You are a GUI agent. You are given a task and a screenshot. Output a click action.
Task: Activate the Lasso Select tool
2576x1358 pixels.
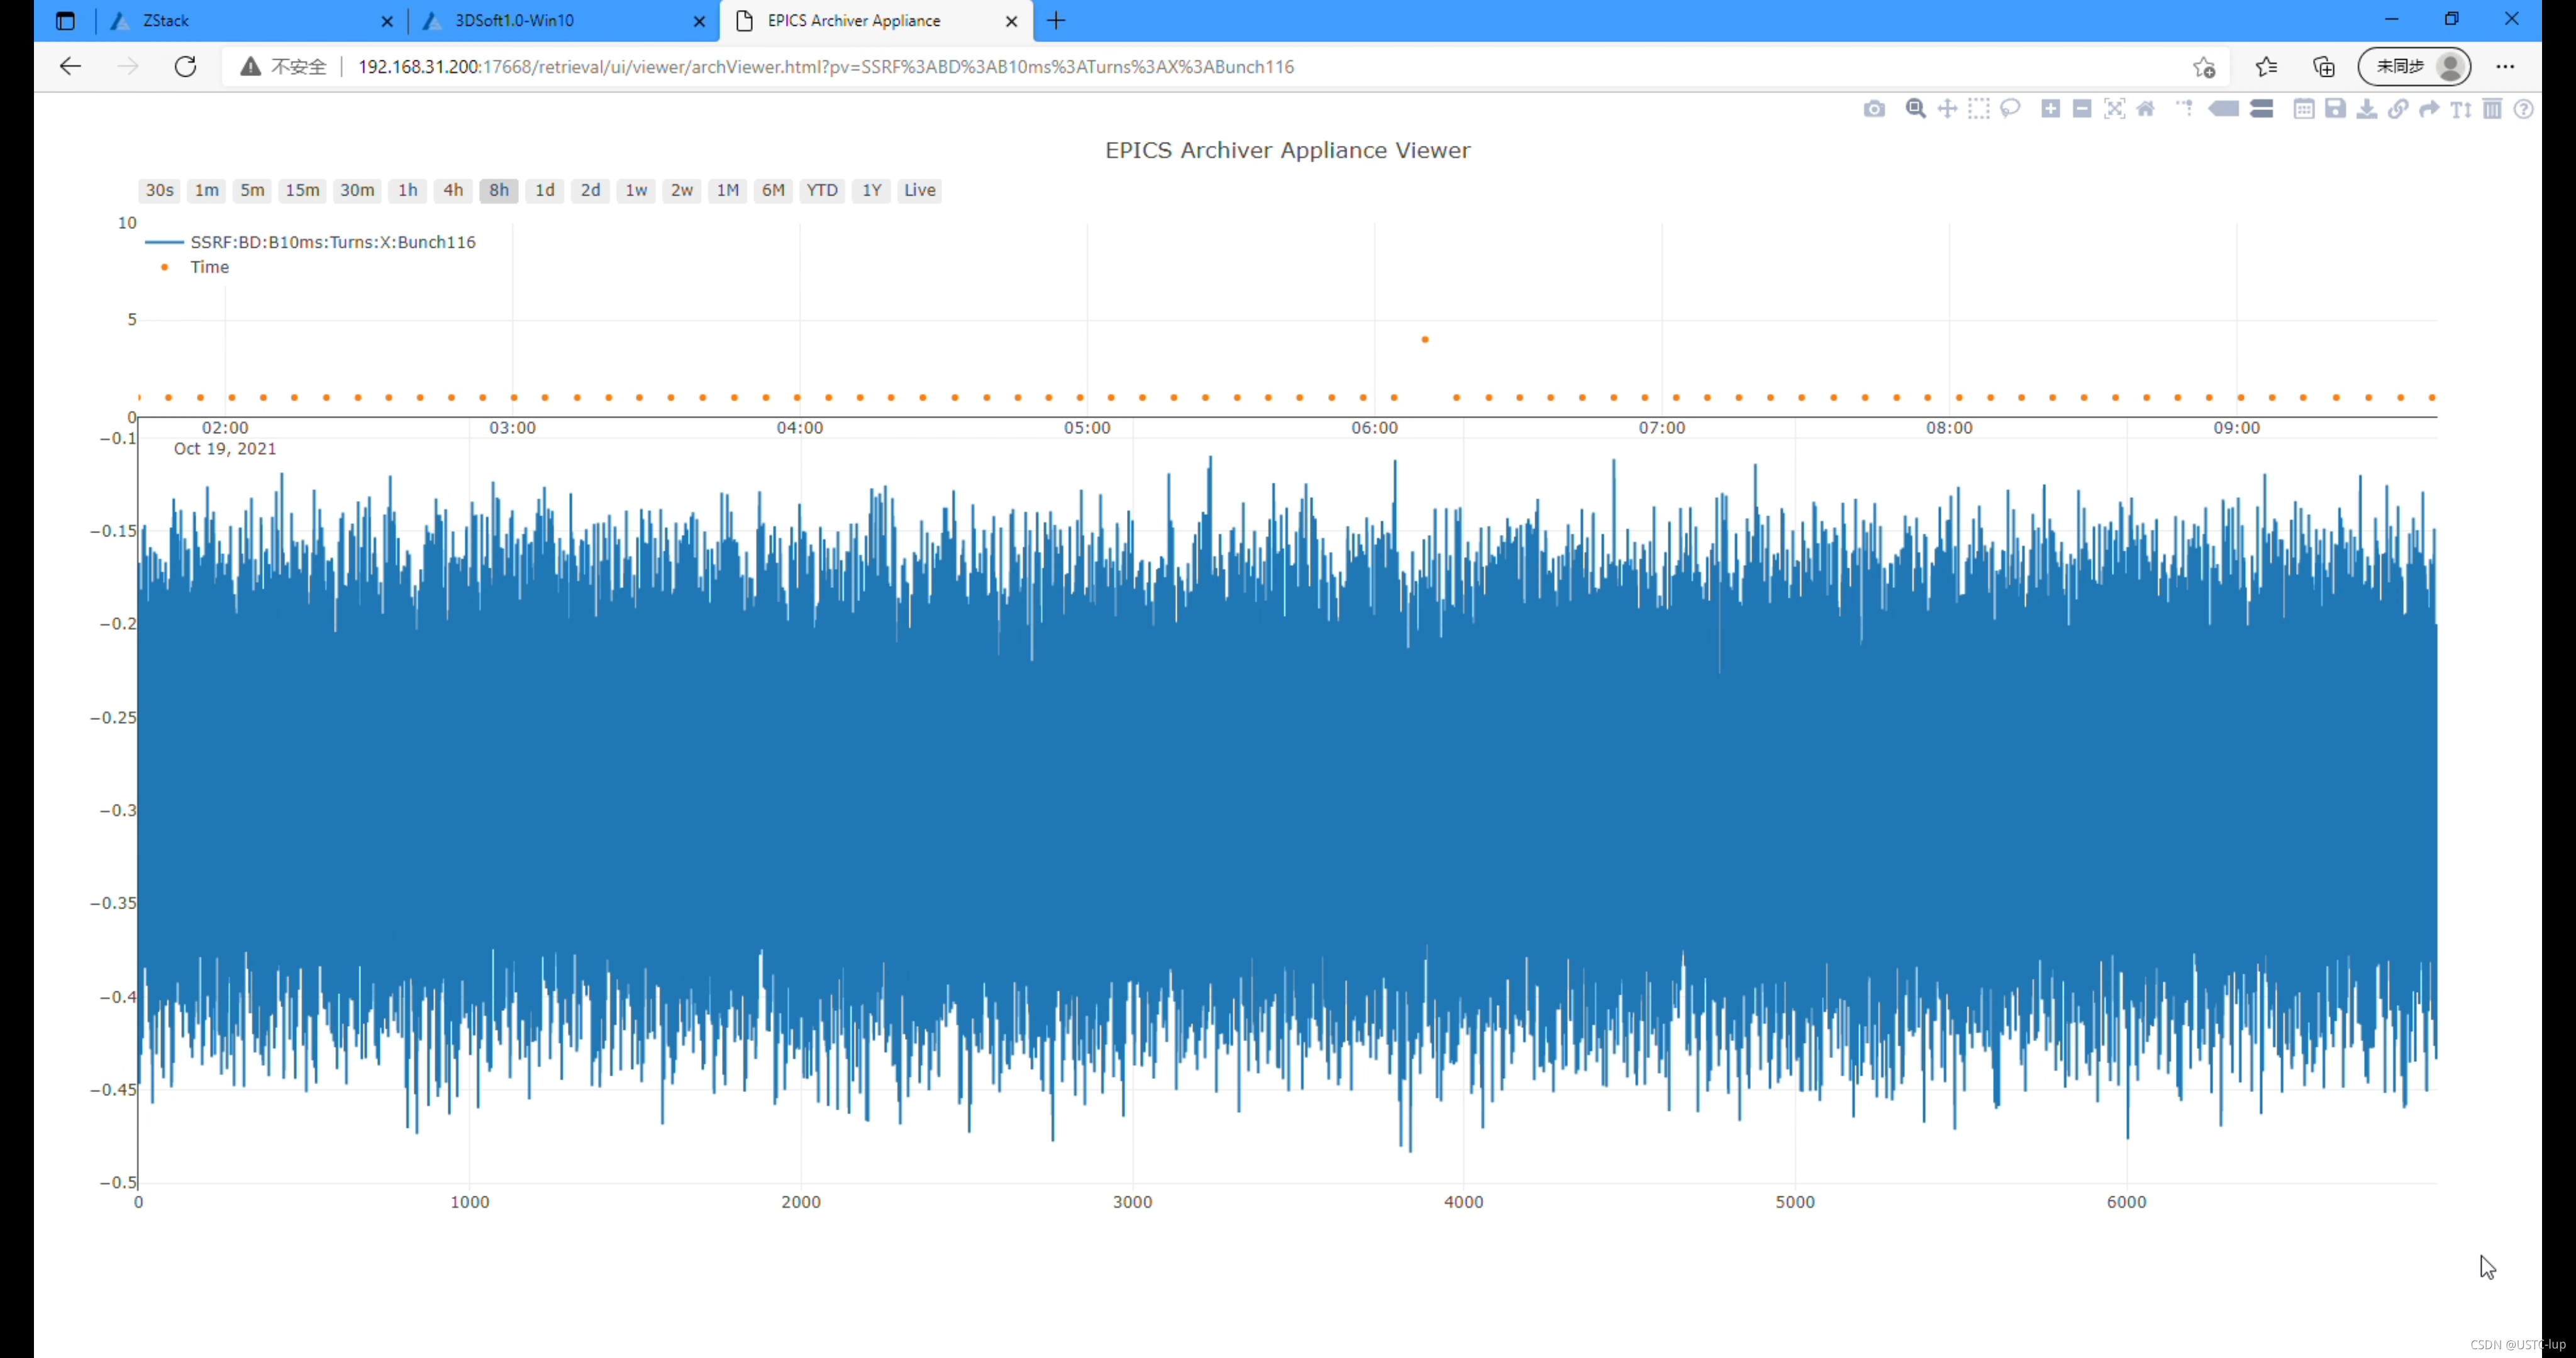coord(2010,109)
